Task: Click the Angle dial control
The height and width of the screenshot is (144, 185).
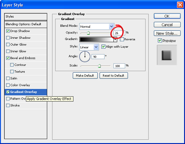Action: pos(85,57)
